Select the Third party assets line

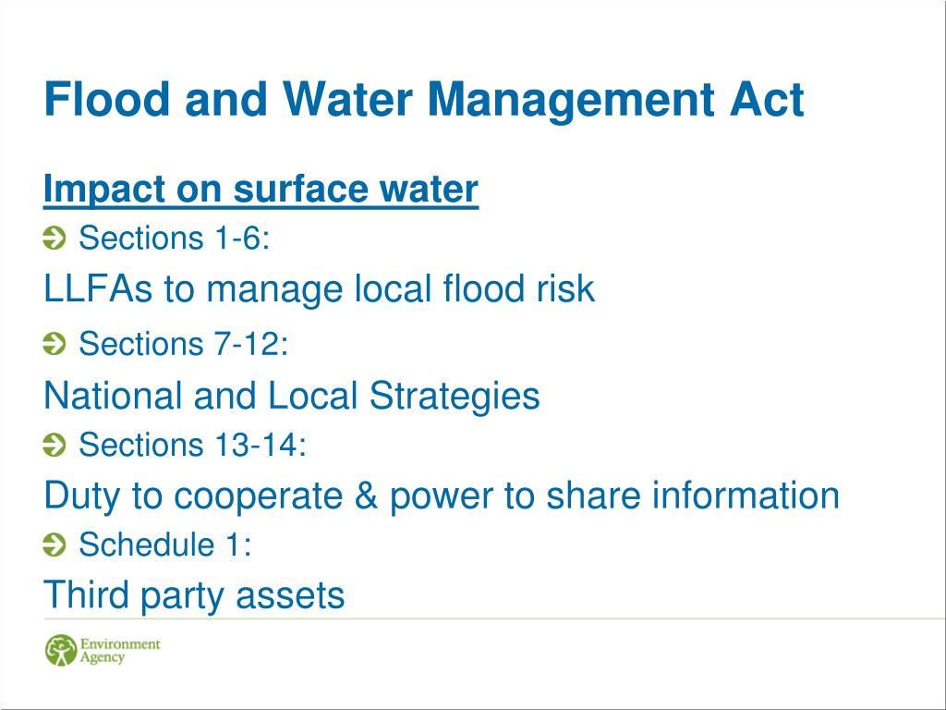(194, 595)
